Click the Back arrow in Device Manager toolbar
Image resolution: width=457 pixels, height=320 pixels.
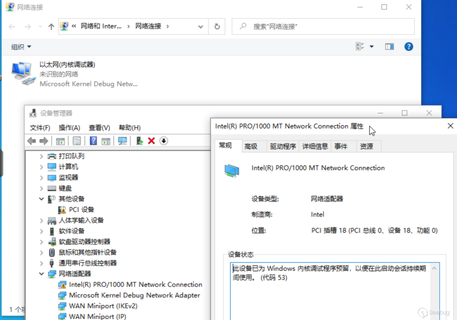tap(31, 141)
